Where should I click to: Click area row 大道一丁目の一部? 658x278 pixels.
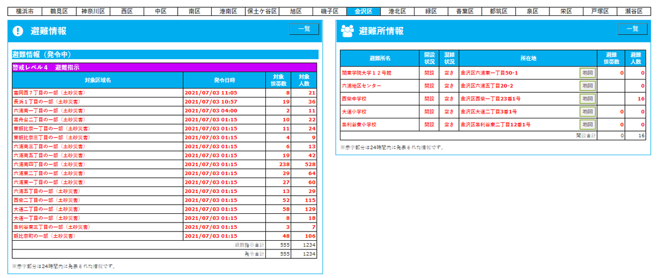point(164,218)
